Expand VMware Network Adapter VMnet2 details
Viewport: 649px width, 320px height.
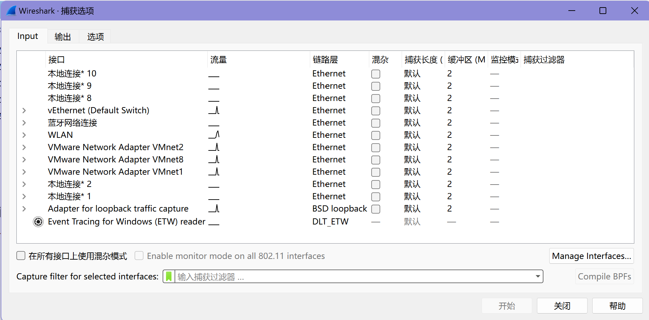click(x=24, y=147)
